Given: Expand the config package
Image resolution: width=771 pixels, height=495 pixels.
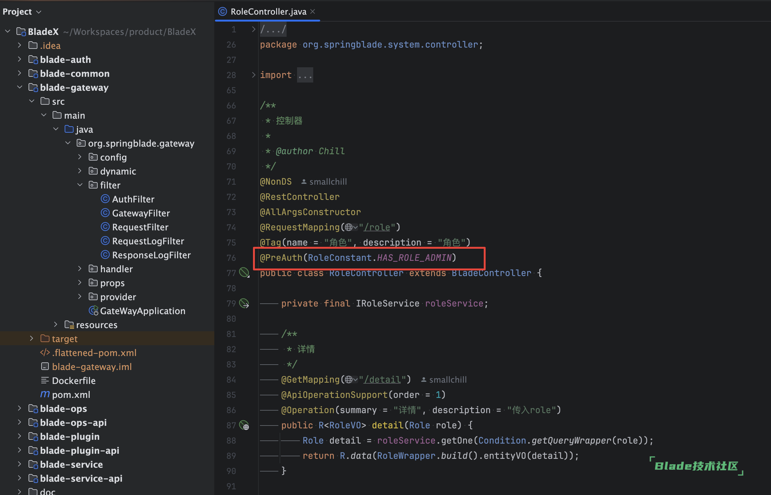Looking at the screenshot, I should click(x=80, y=157).
